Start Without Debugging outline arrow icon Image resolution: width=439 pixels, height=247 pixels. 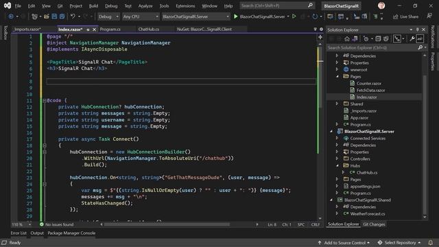click(x=294, y=16)
